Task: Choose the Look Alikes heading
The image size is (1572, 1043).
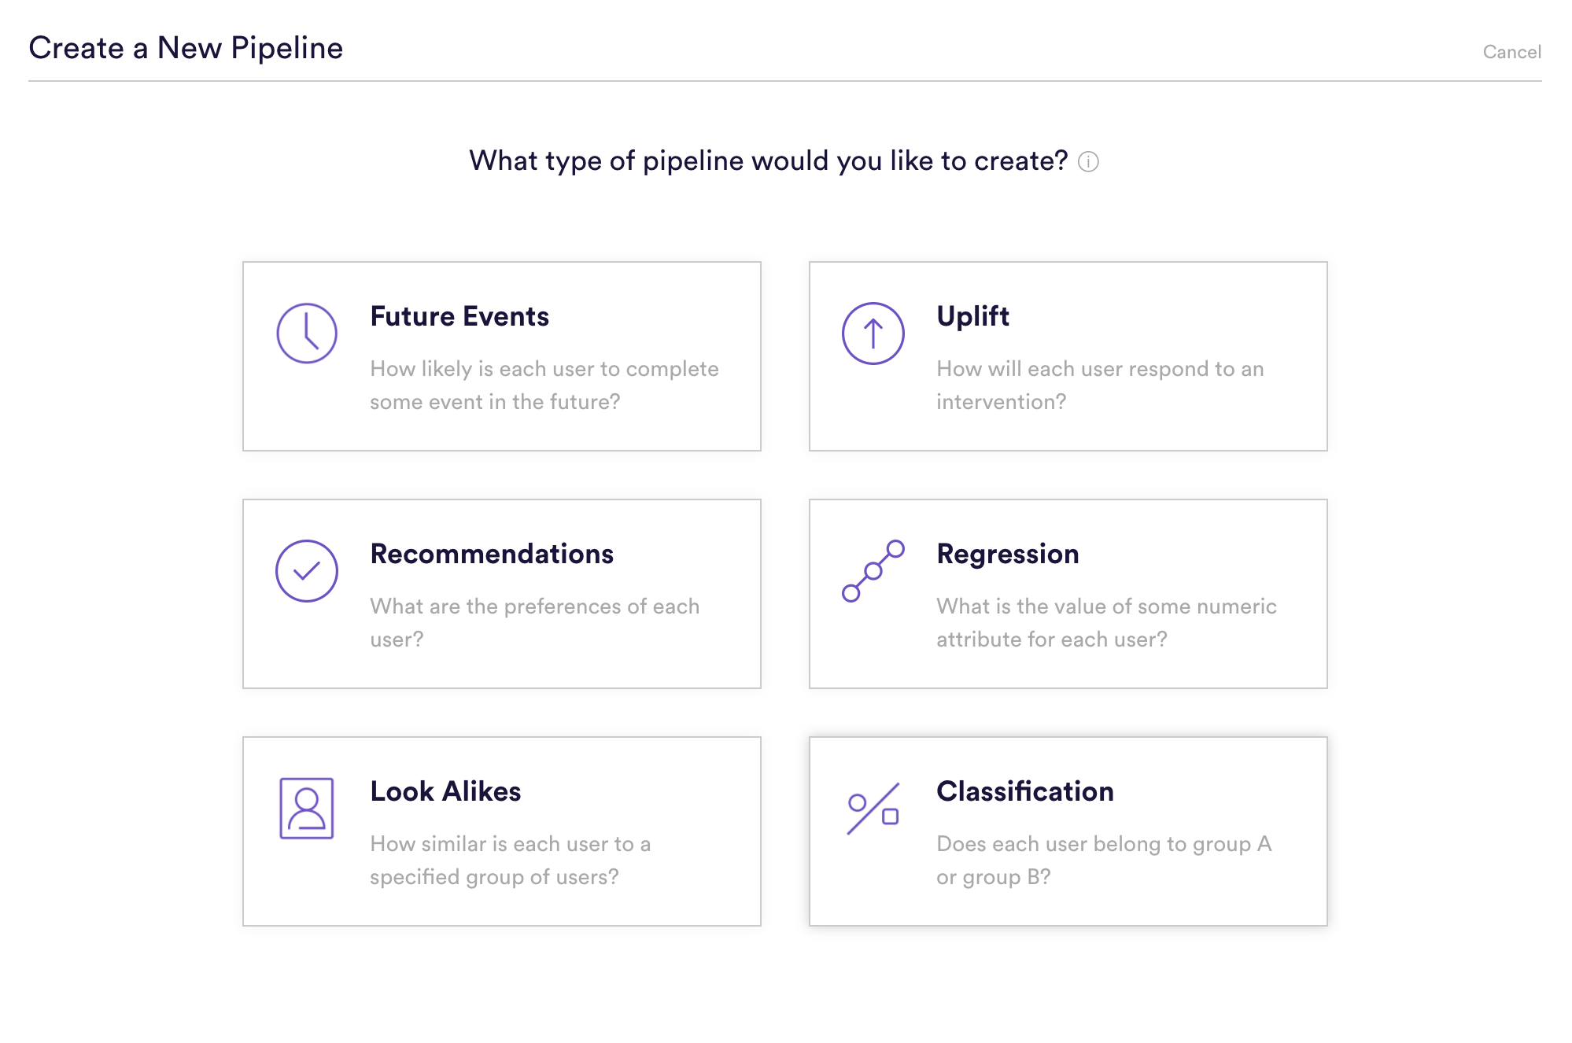Action: click(x=445, y=791)
